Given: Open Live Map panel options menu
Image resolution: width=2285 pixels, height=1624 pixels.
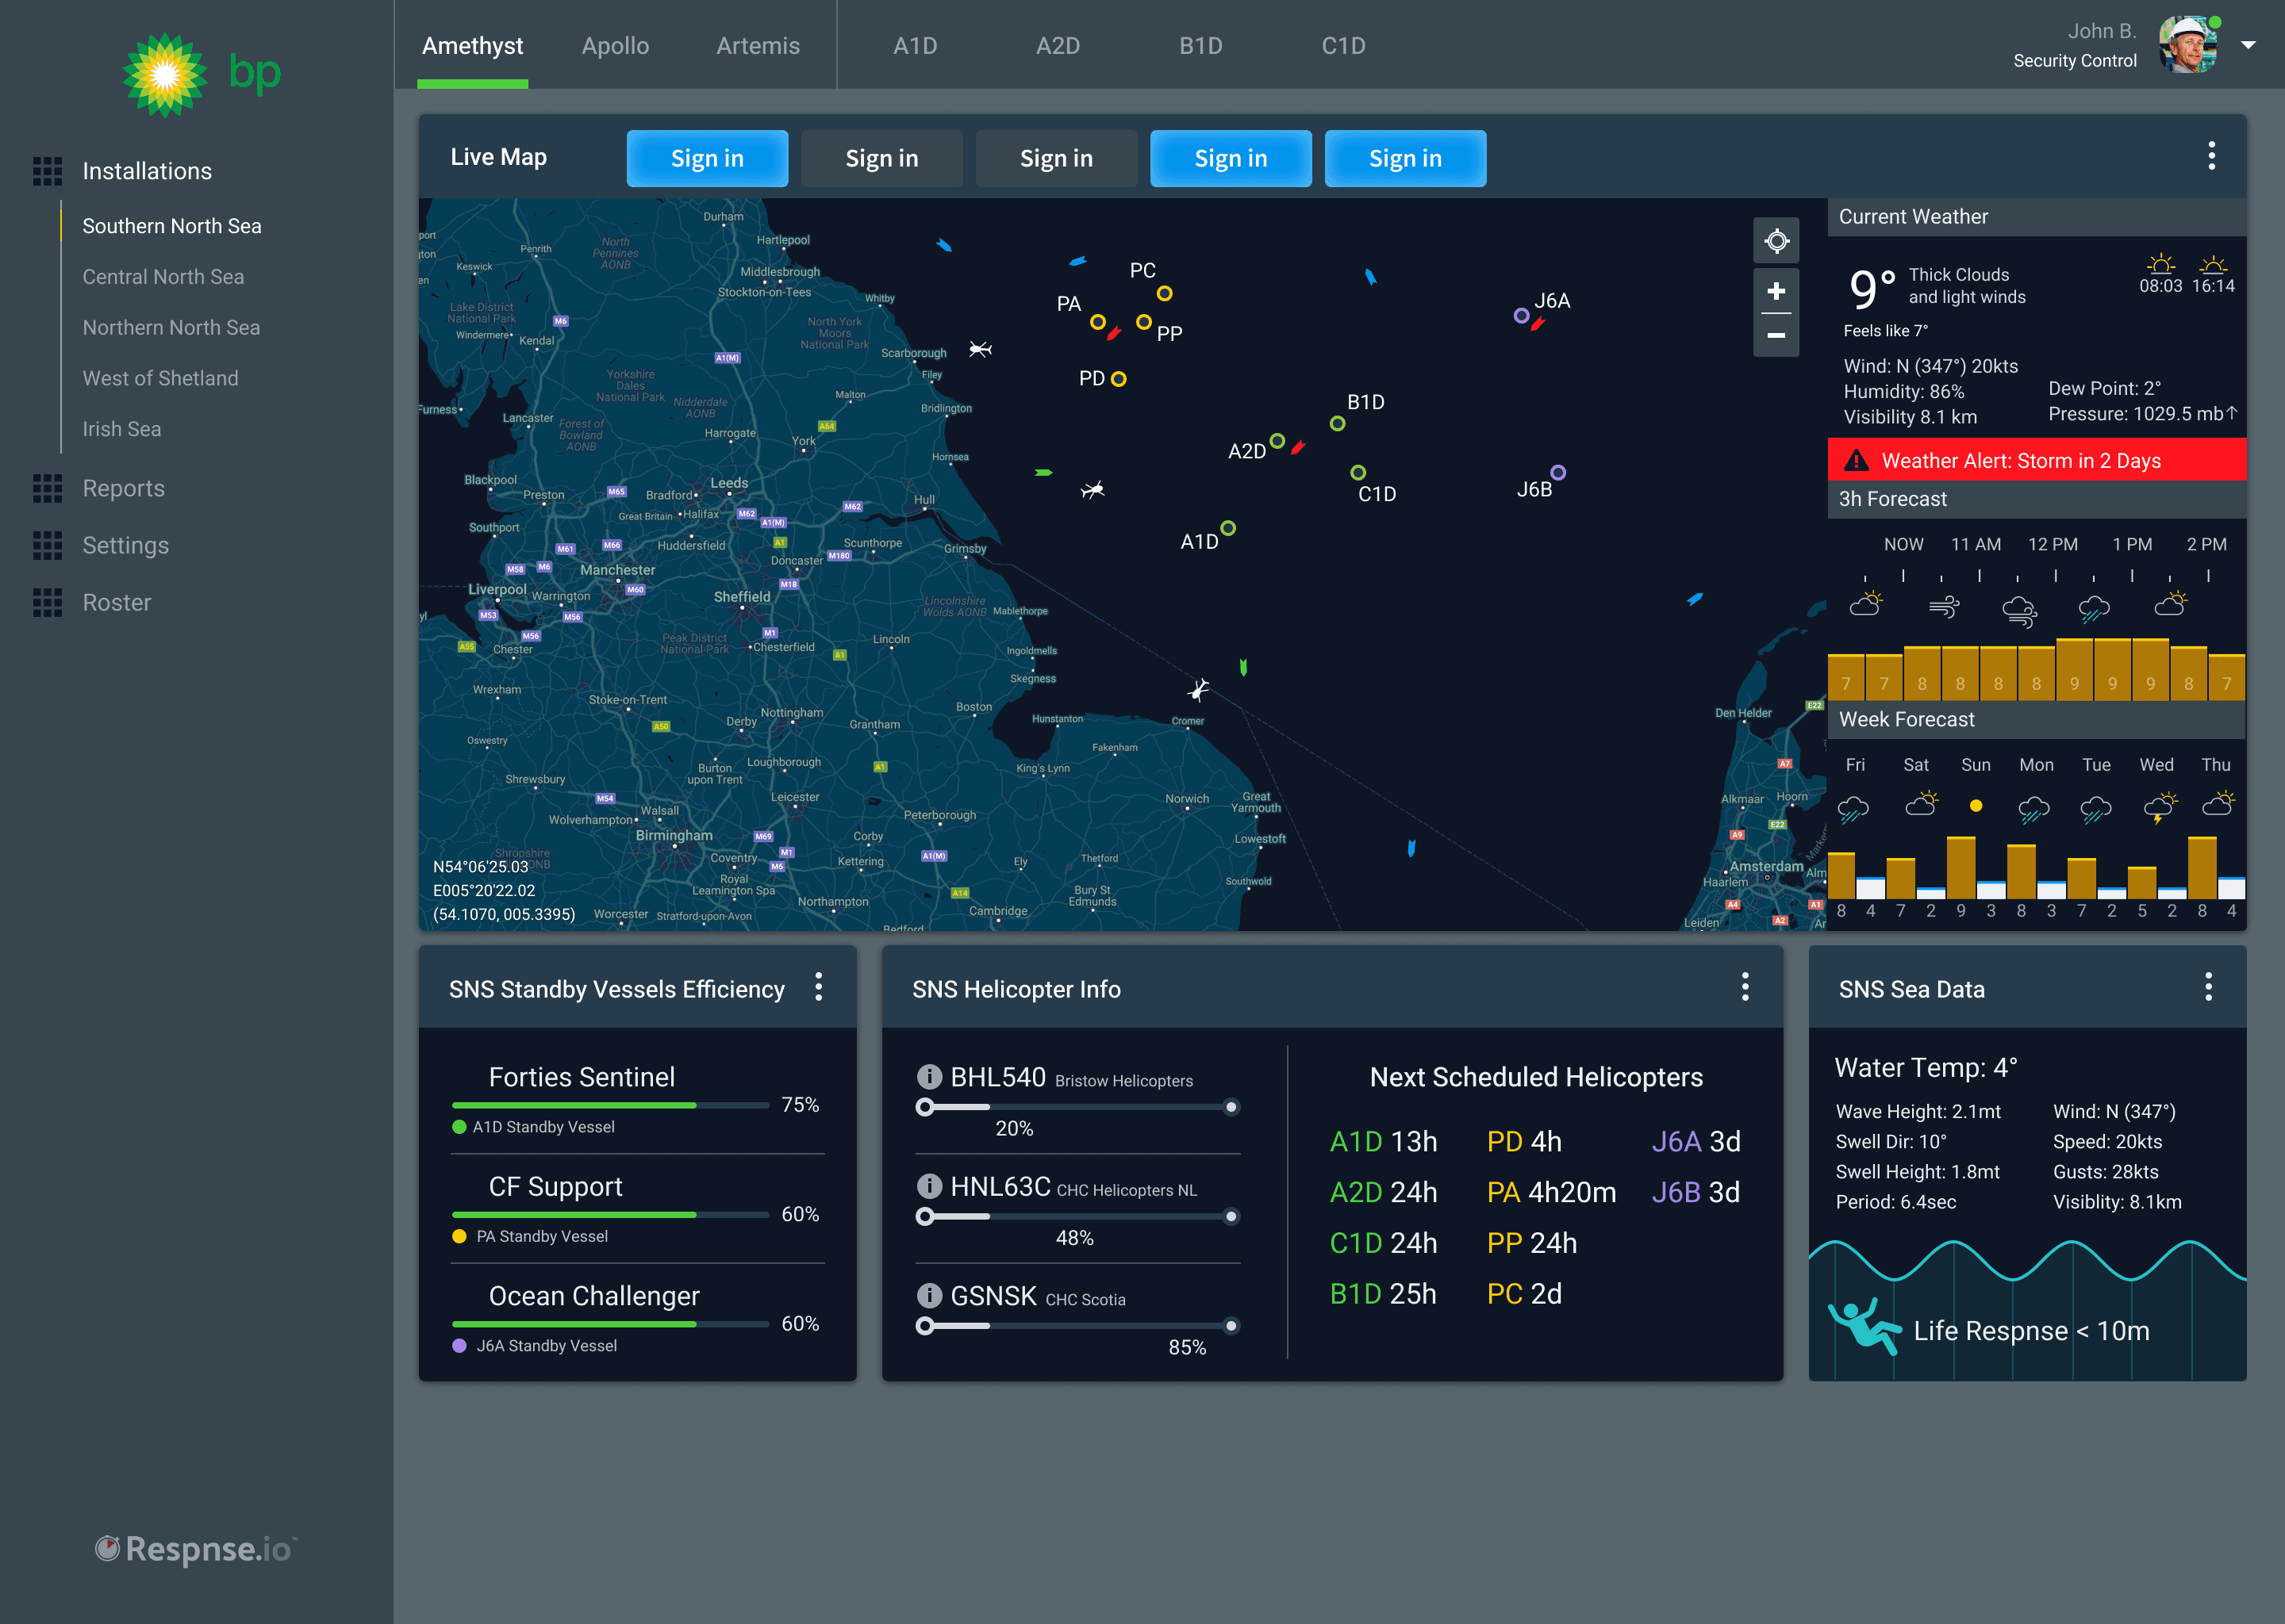Looking at the screenshot, I should click(2211, 156).
